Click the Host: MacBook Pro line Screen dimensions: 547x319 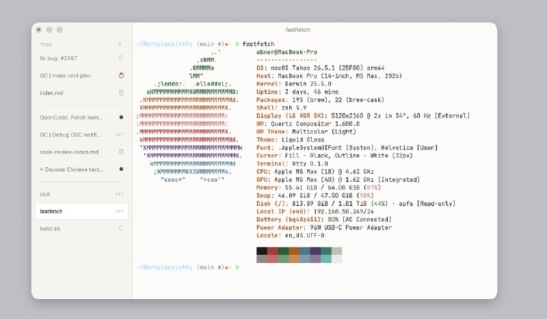(x=329, y=76)
